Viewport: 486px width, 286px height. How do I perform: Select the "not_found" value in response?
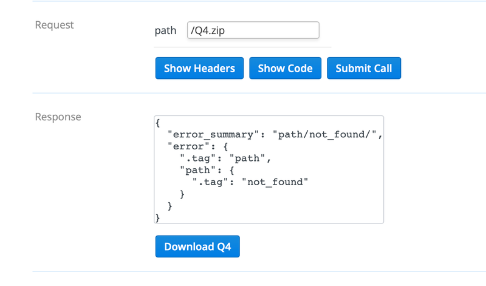pyautogui.click(x=275, y=182)
